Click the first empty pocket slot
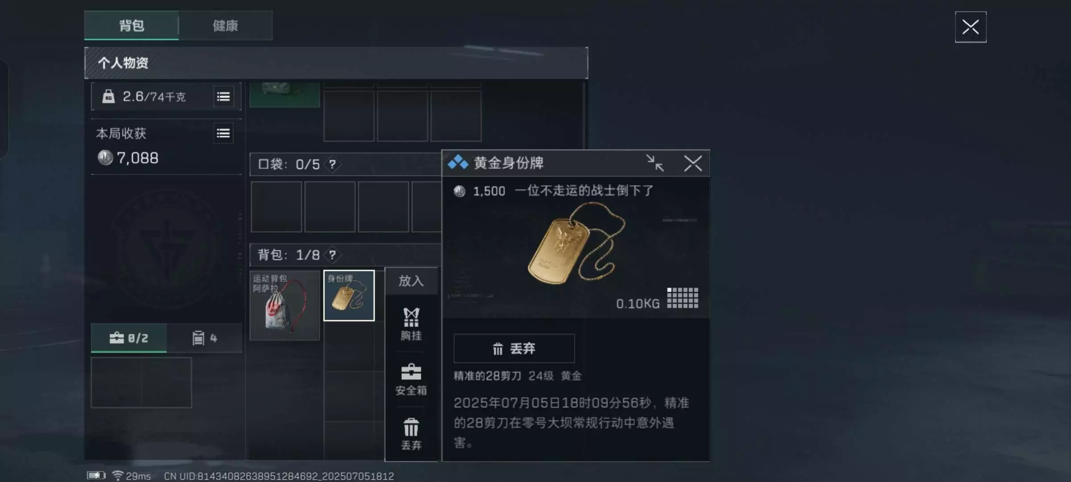1071x482 pixels. click(276, 207)
